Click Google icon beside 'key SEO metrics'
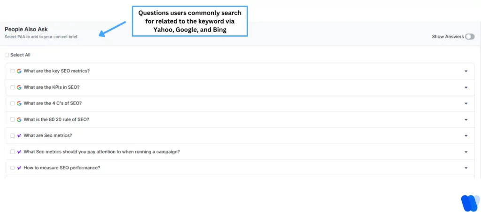481x212 pixels. point(19,71)
